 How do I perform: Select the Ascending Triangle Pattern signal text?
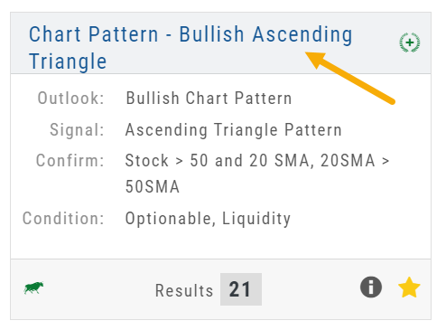(x=234, y=130)
